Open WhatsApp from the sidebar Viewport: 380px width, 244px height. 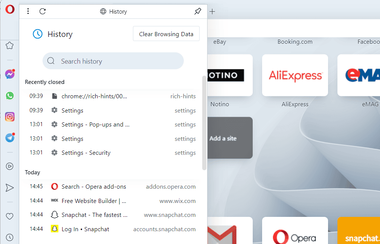coord(9,95)
